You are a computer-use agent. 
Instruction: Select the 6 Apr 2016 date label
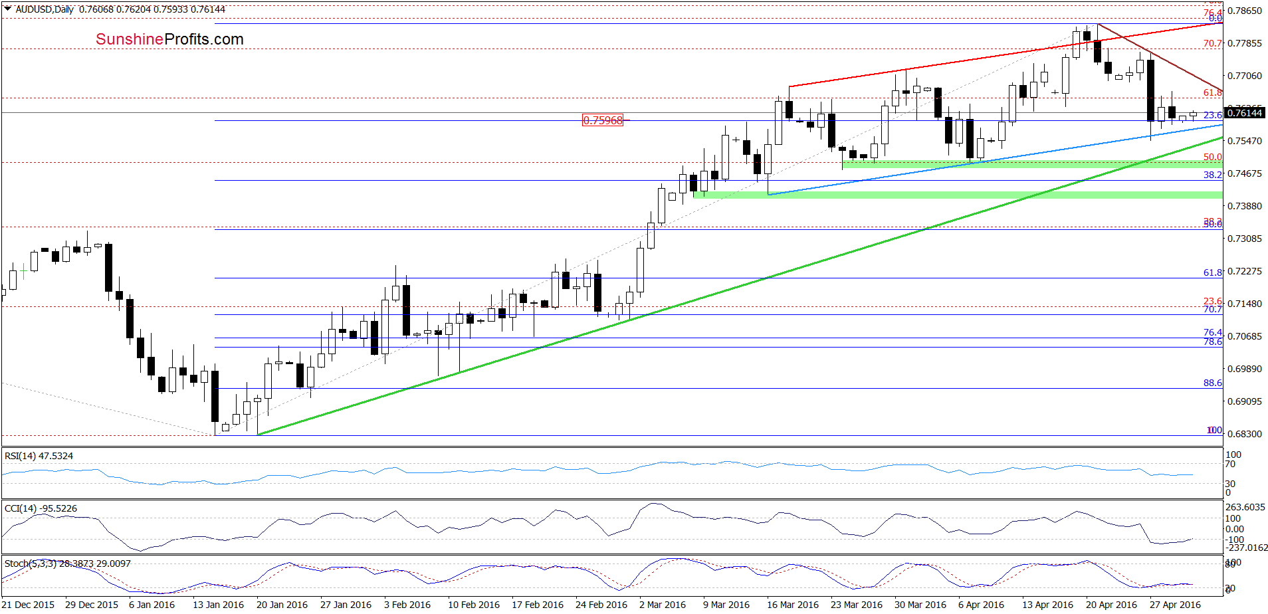[x=981, y=605]
